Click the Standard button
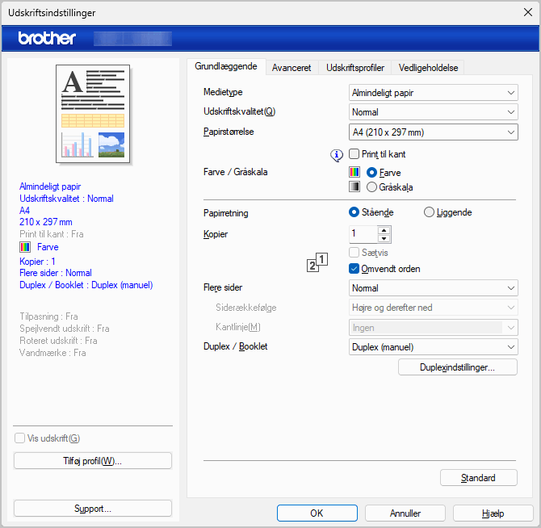Viewport: 541px width, 528px height. [479, 478]
